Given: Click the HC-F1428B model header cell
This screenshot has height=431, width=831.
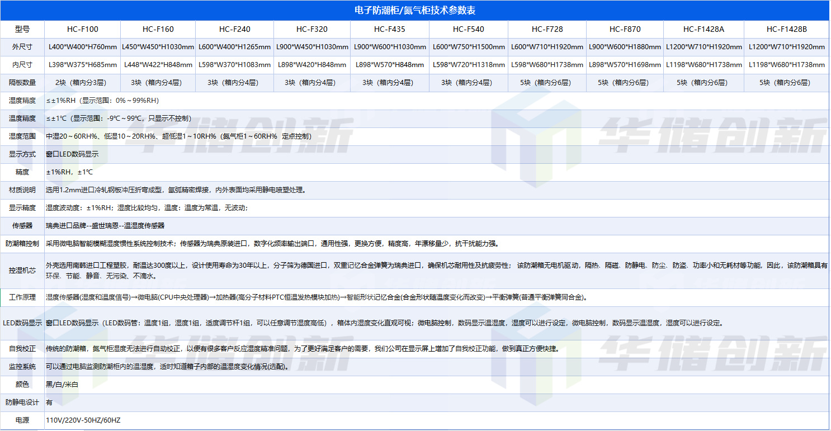Looking at the screenshot, I should pos(787,29).
